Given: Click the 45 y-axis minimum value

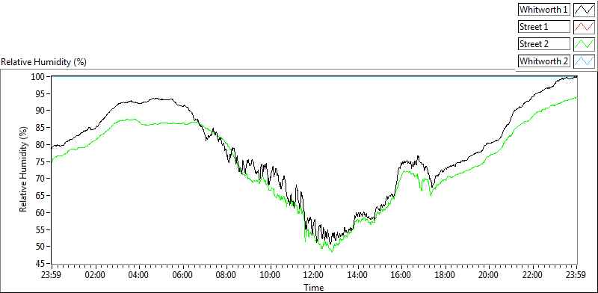Looking at the screenshot, I should (40, 263).
